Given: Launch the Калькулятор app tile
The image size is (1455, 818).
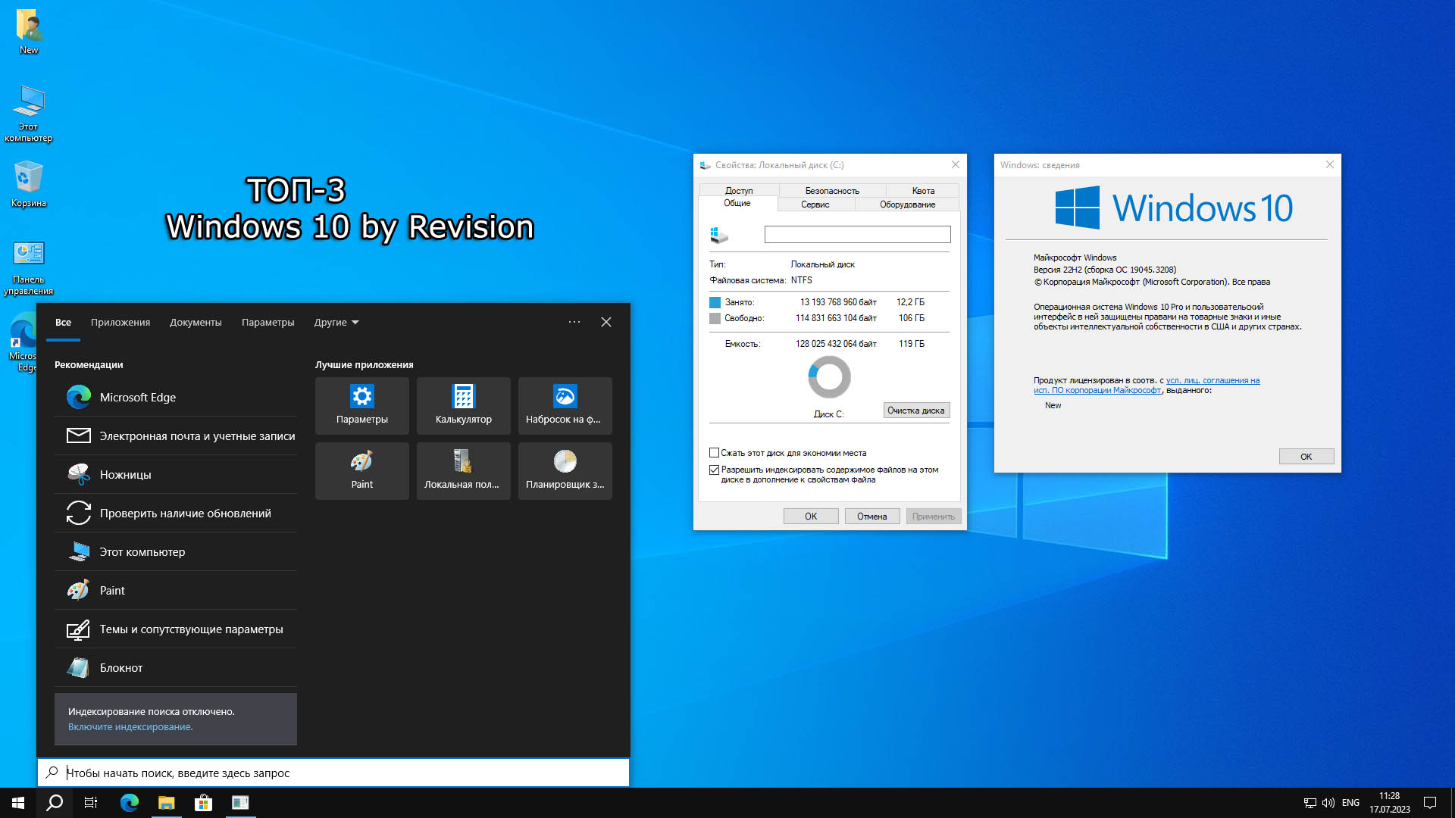Looking at the screenshot, I should 463,405.
